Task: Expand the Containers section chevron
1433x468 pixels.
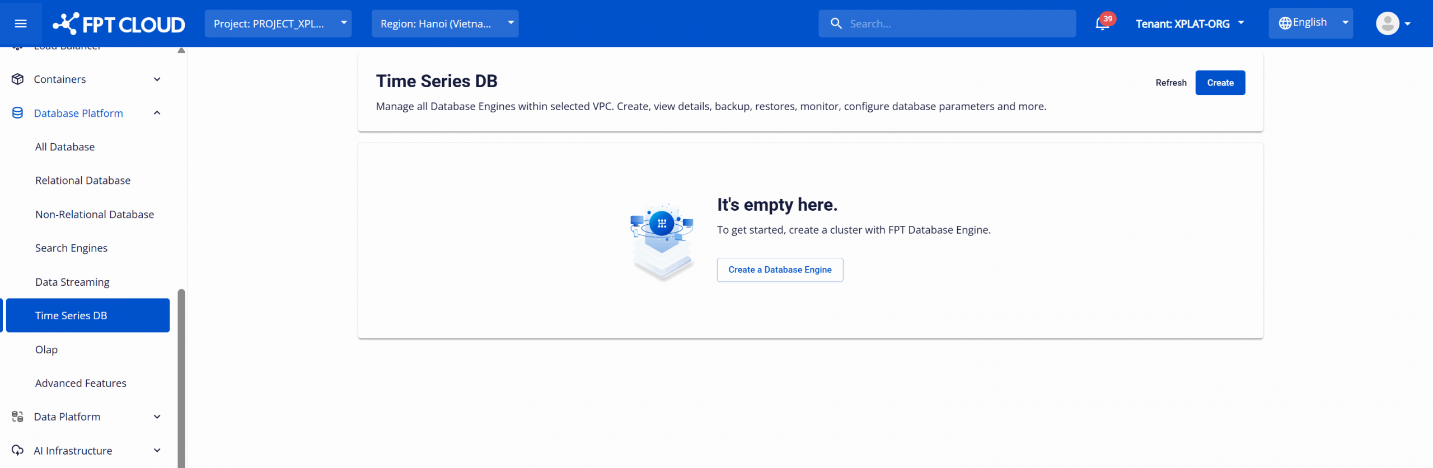Action: click(157, 79)
